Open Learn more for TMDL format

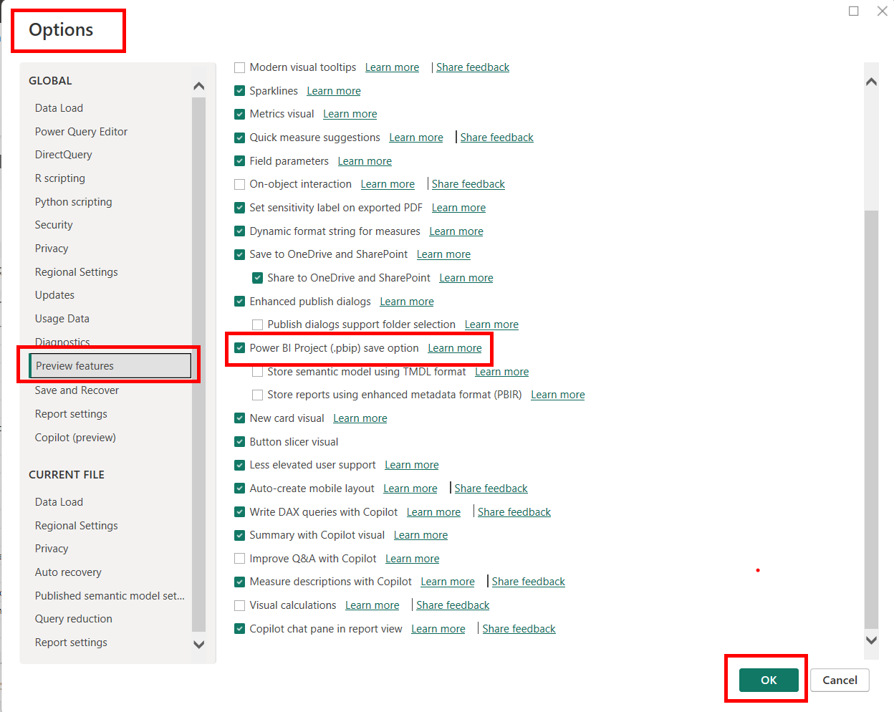click(x=501, y=372)
